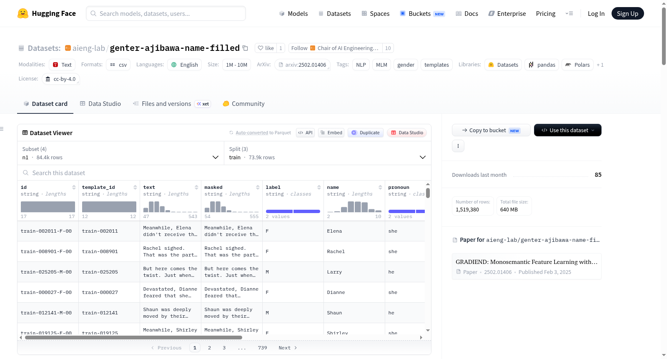Select the Text modality tag
Viewport: 667px width, 359px height.
62,65
